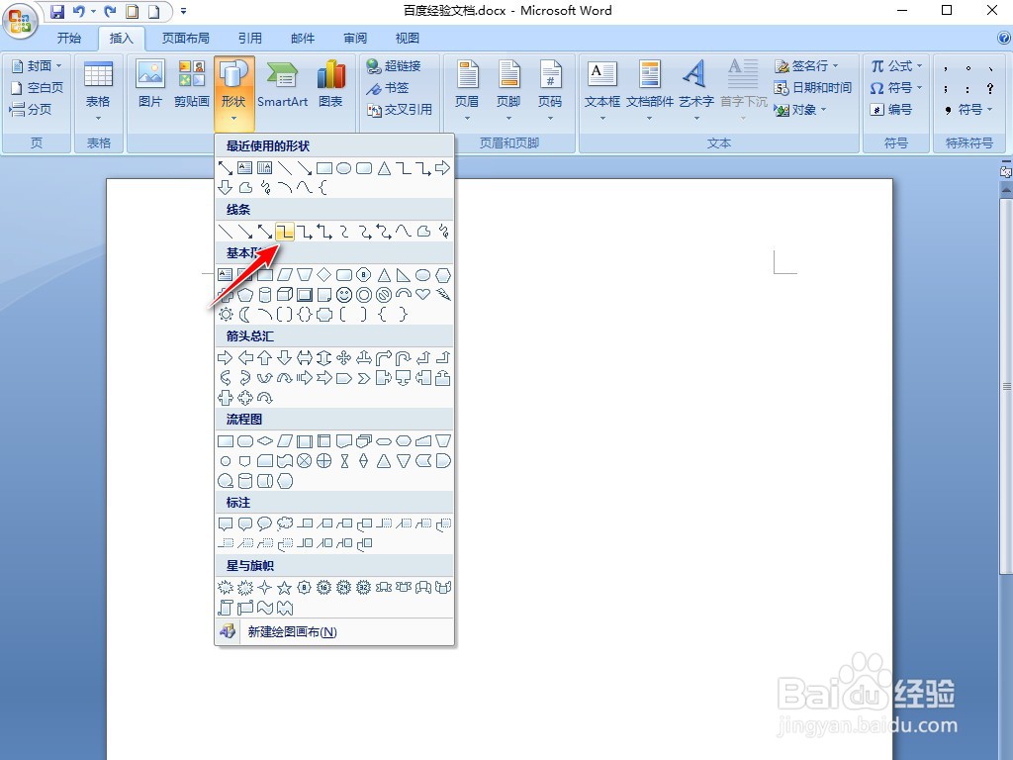Click the Undo icon

click(79, 11)
